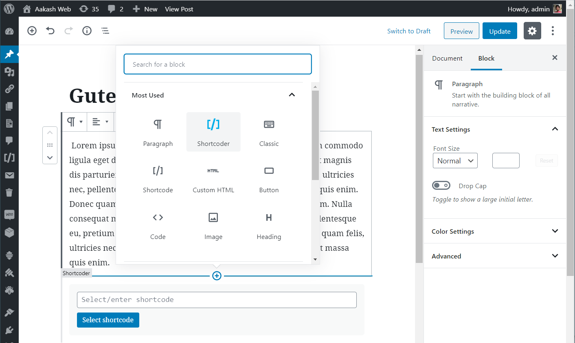Click Select shortcode button

click(108, 320)
